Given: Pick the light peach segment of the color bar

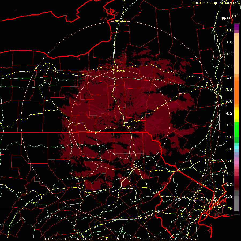Looking at the screenshot, I should point(236,55).
